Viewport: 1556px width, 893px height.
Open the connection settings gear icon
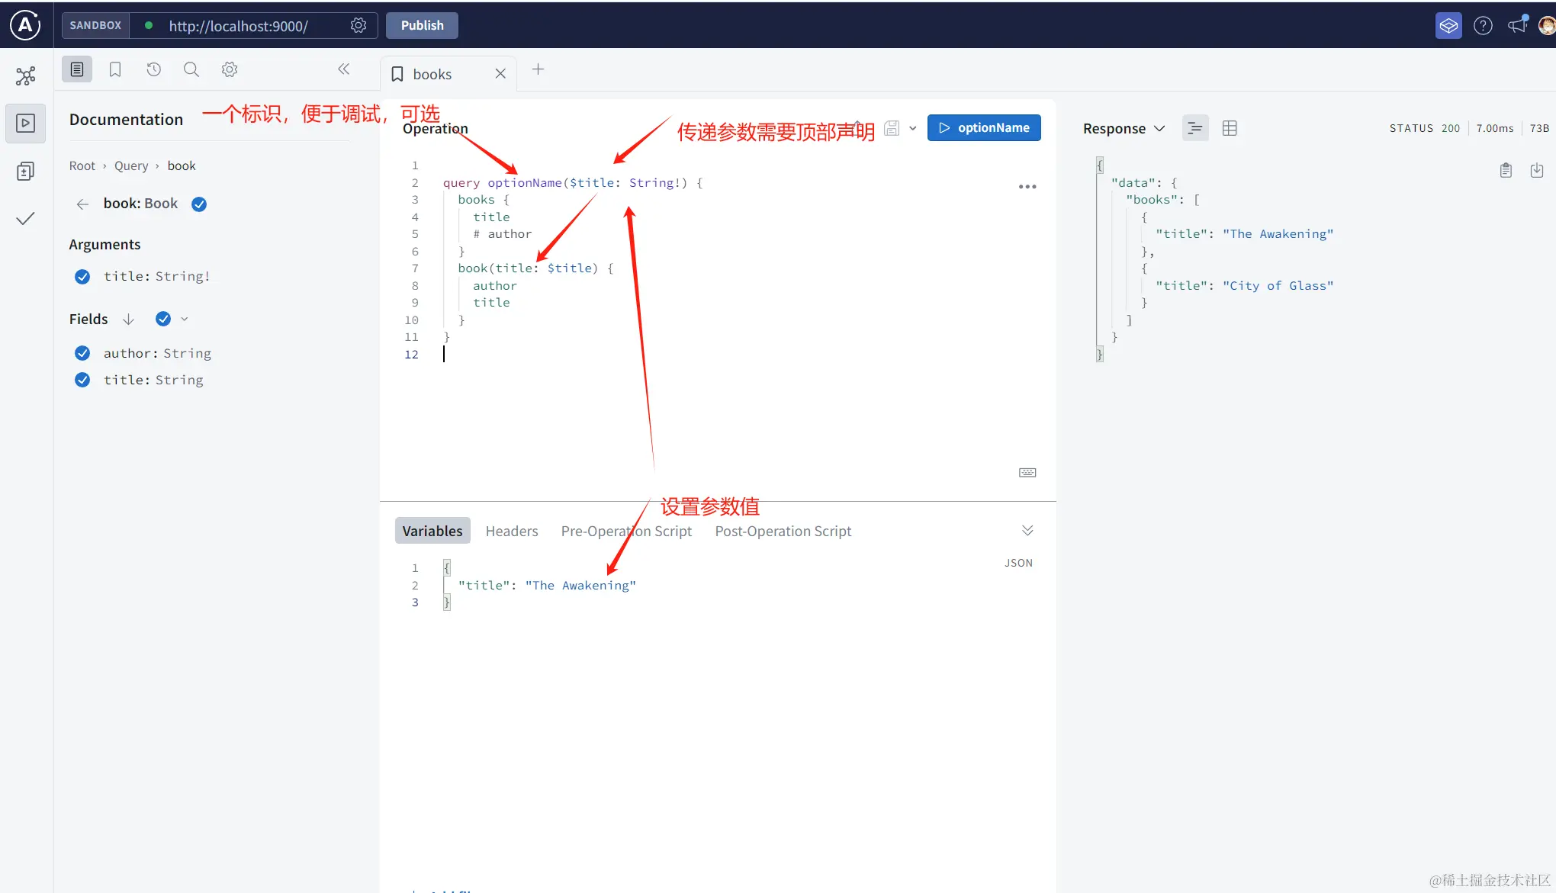[x=358, y=25]
